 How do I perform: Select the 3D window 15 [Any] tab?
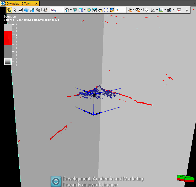click(18, 3)
